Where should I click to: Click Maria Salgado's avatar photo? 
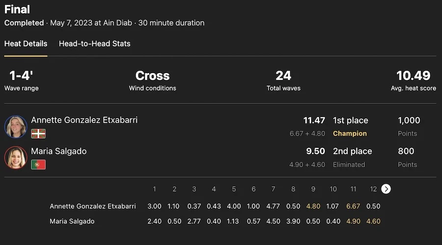pyautogui.click(x=16, y=158)
